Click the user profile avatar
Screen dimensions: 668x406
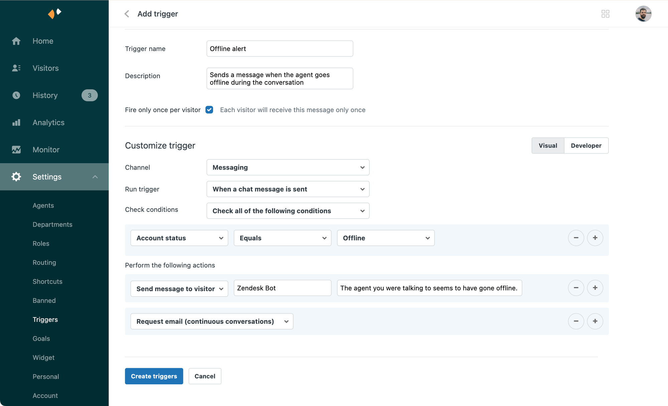643,14
